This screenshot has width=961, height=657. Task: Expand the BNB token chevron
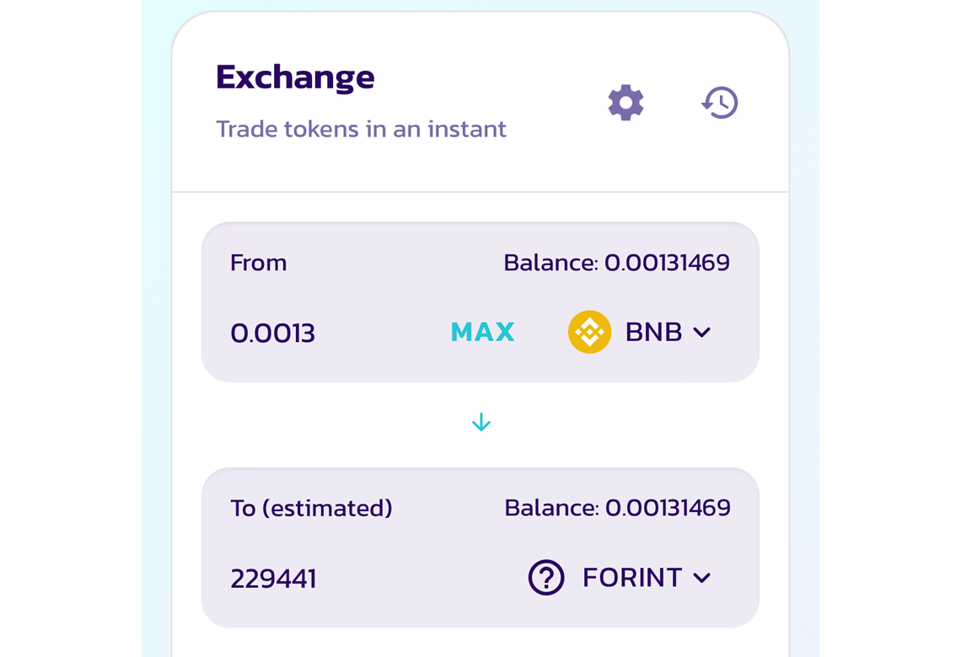(701, 333)
